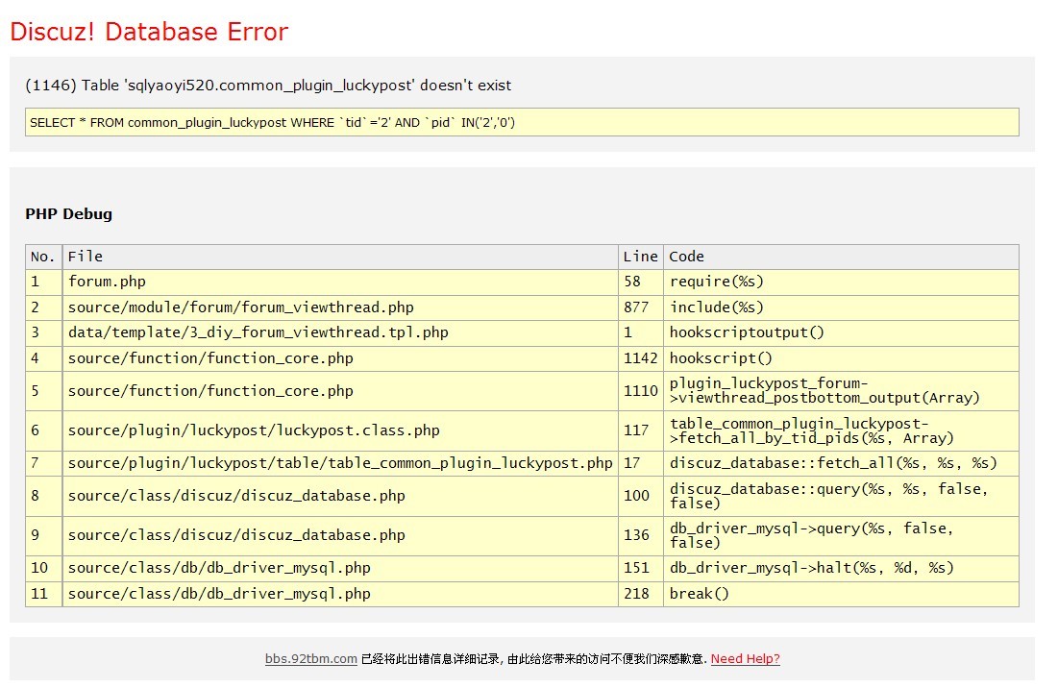
Task: Click the require(%s) code cell
Action: pyautogui.click(x=842, y=282)
